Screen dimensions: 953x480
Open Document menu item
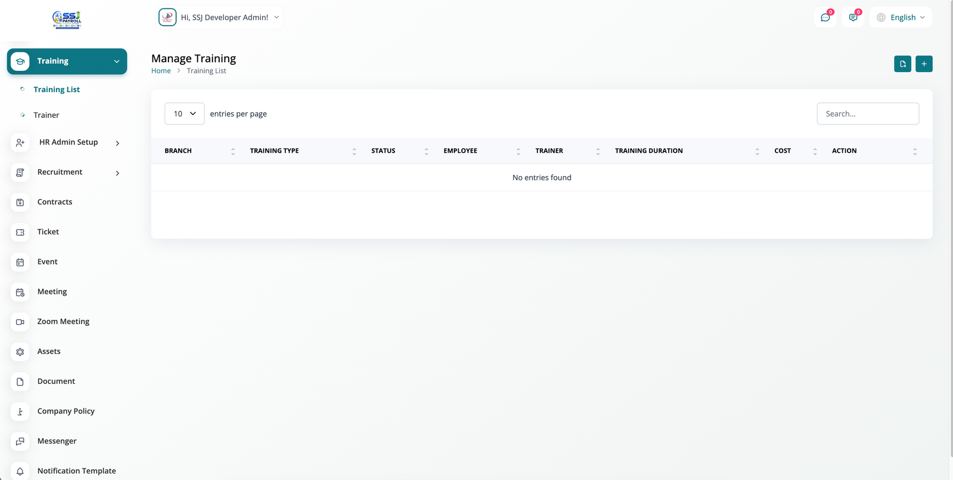pos(56,381)
